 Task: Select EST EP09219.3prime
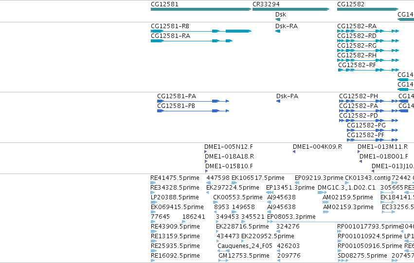pos(297,183)
